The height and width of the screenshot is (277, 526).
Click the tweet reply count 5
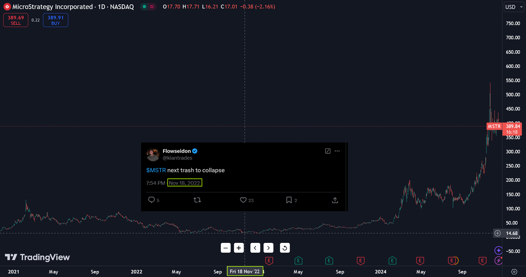tap(158, 201)
